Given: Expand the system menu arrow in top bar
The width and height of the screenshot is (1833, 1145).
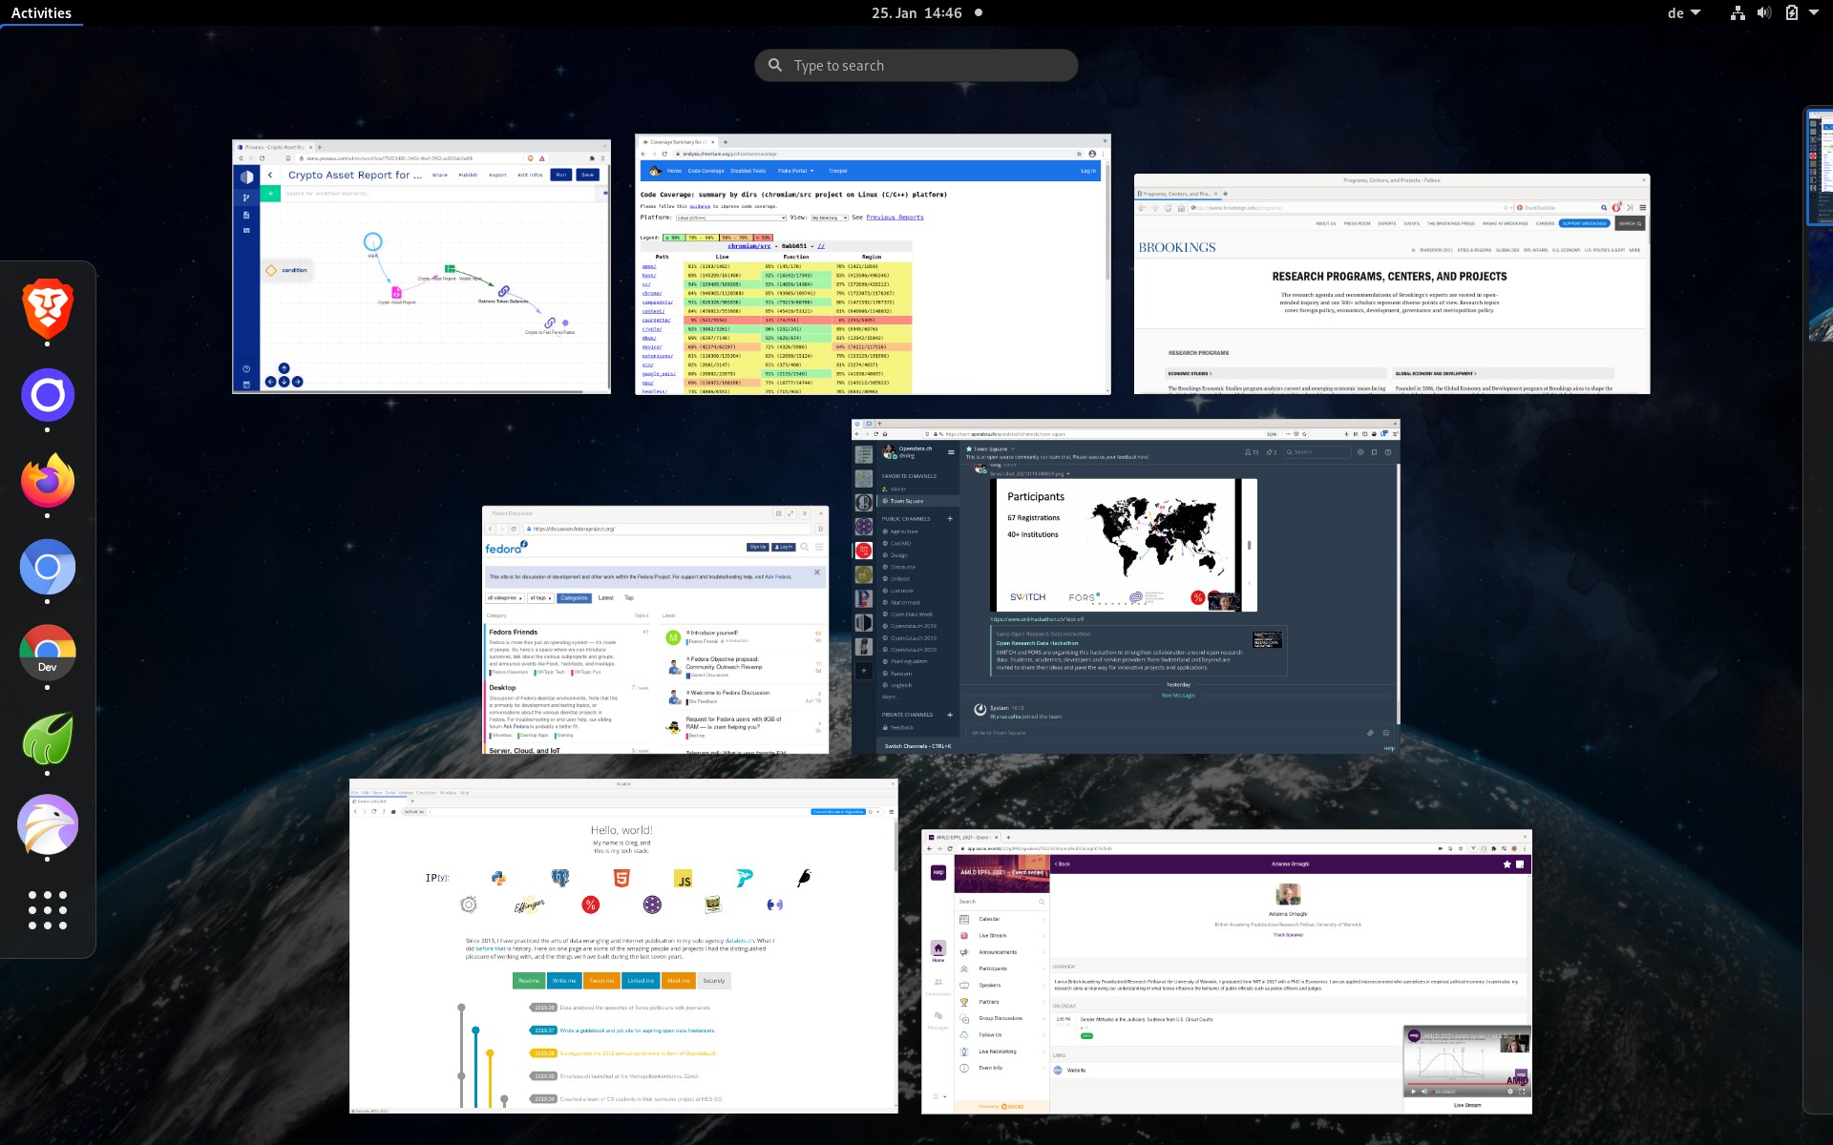Looking at the screenshot, I should 1814,12.
